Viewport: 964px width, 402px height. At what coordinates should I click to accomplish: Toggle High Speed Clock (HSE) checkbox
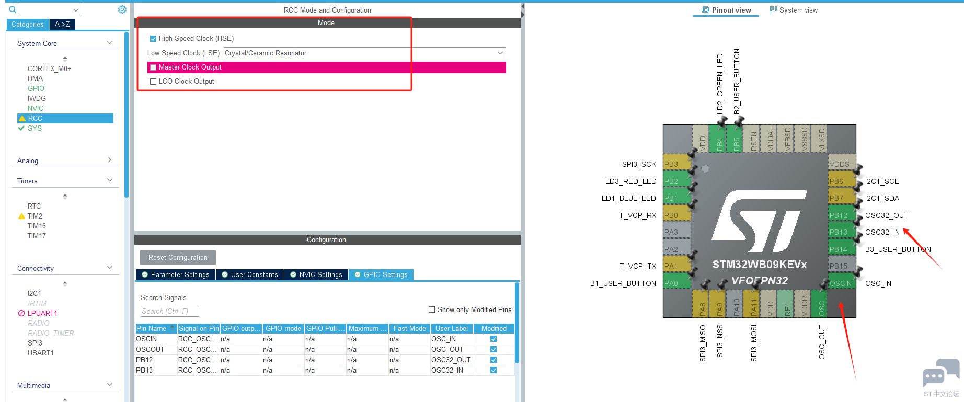(x=153, y=39)
